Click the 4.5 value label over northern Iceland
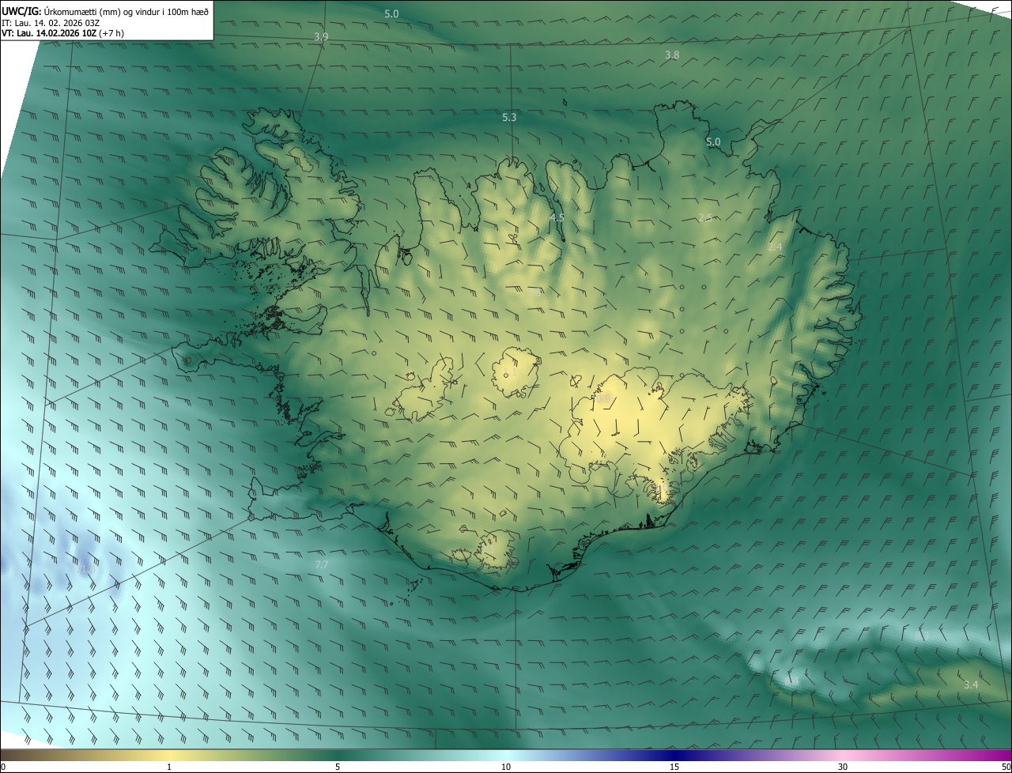 click(557, 217)
